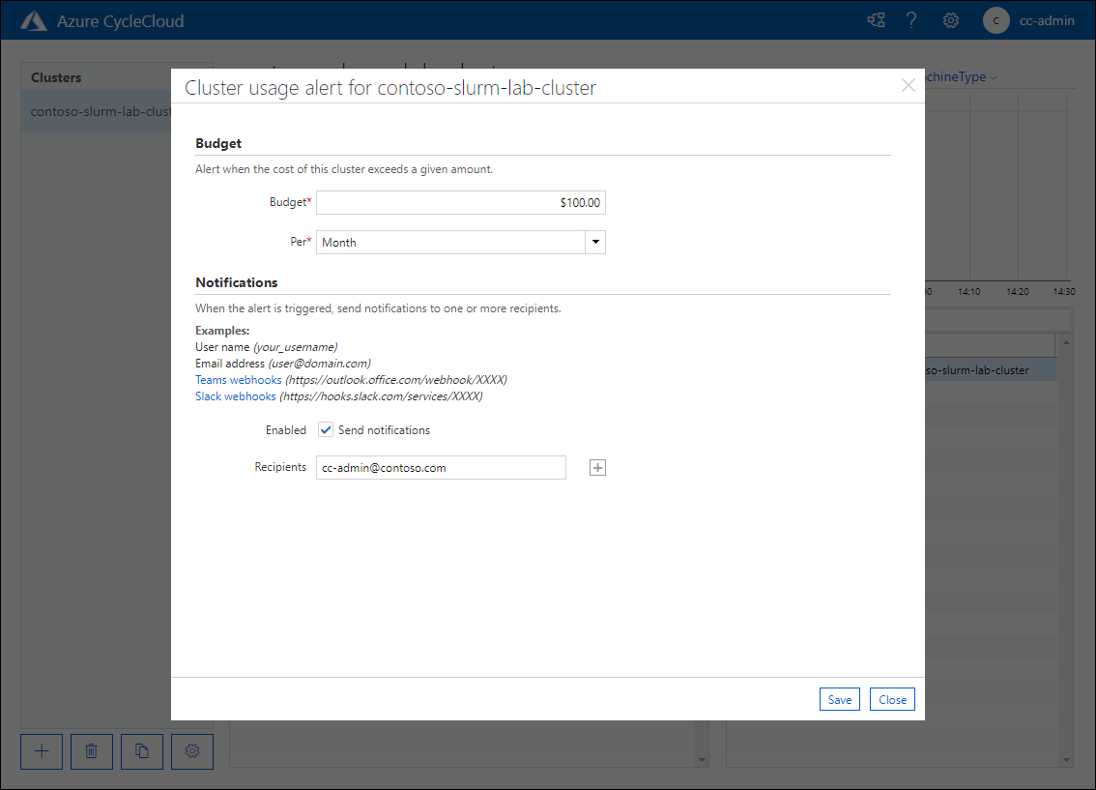The image size is (1096, 790).
Task: Add another recipient with the plus button
Action: coord(597,467)
